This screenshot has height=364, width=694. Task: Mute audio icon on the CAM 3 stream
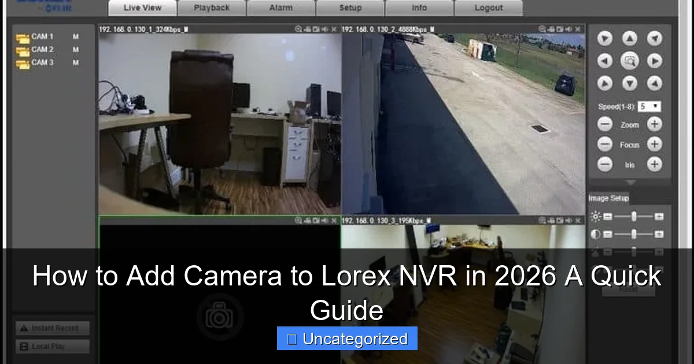coord(569,221)
